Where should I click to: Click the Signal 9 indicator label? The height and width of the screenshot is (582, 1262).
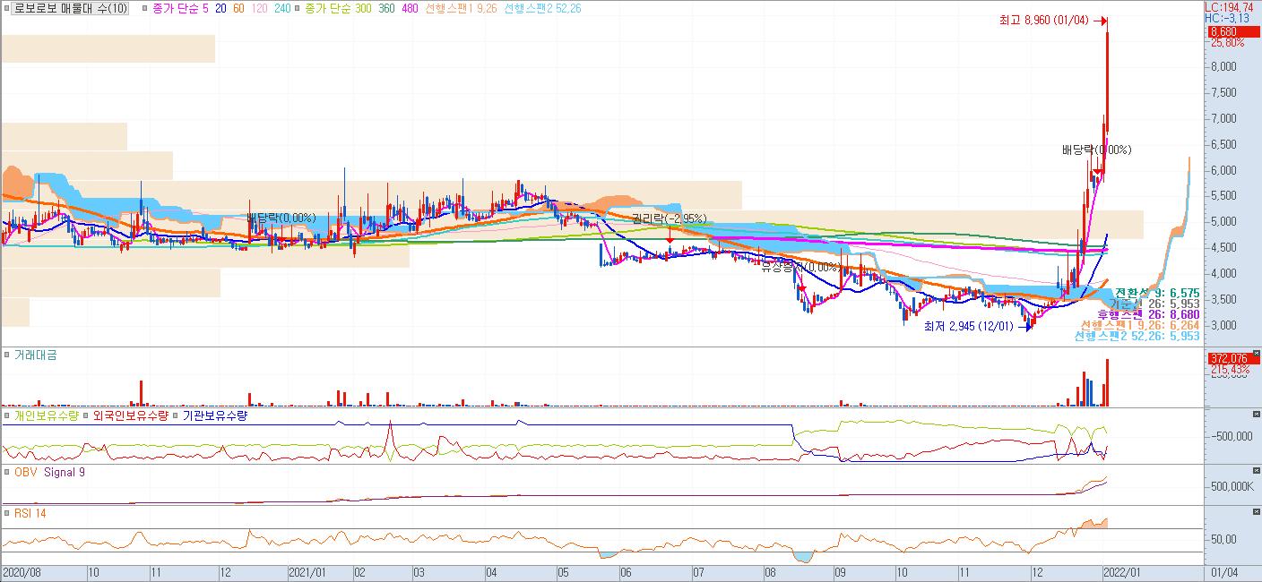65,472
